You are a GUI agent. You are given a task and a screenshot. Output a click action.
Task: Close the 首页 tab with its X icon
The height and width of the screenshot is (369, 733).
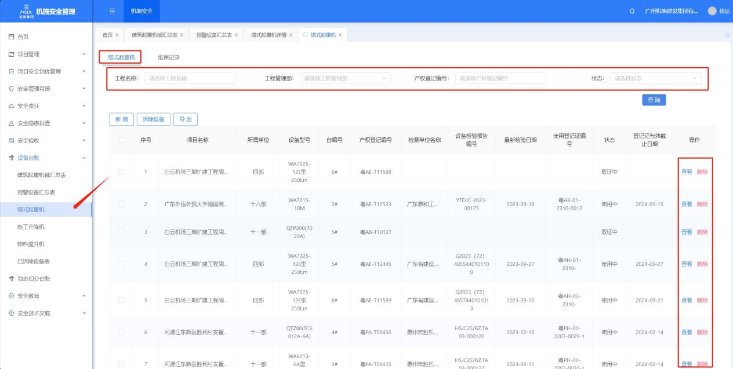[x=117, y=35]
